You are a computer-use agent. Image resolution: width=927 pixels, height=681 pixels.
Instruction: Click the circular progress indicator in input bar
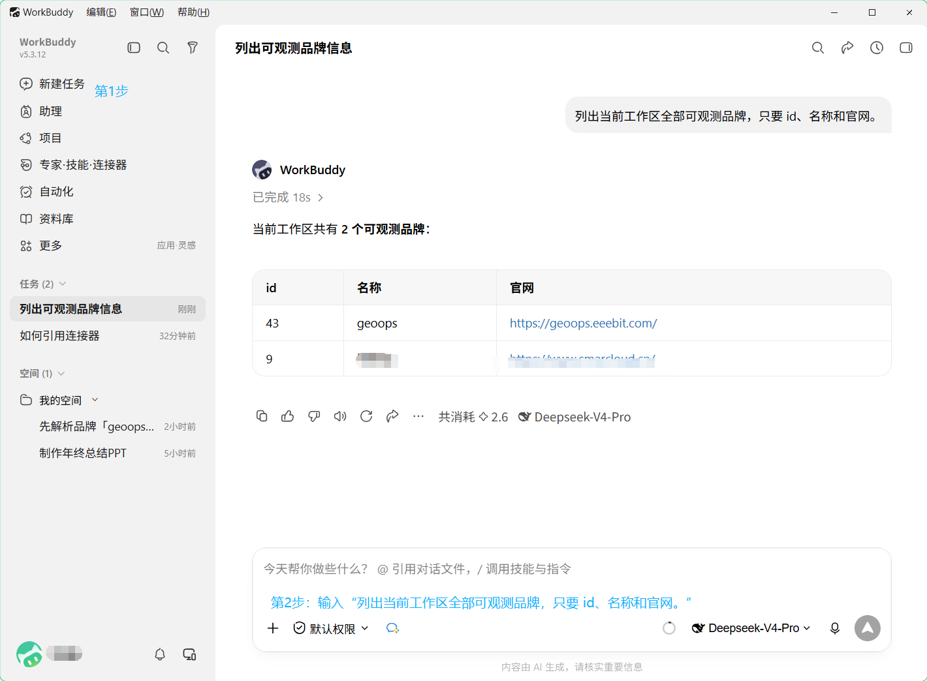pos(669,628)
